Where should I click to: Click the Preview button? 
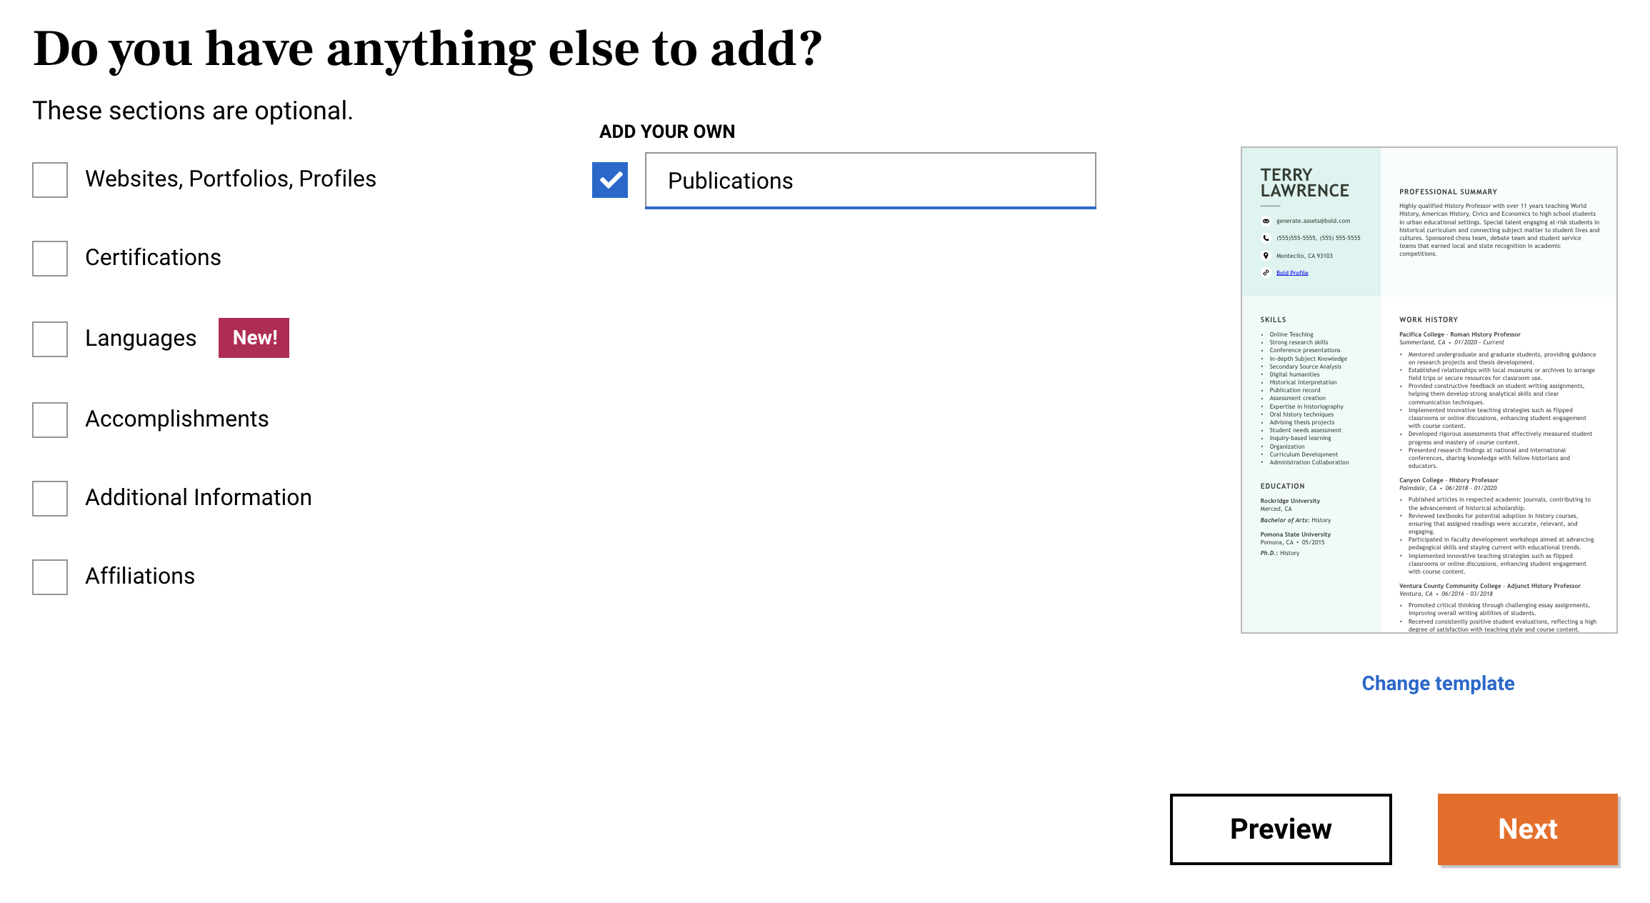click(x=1279, y=829)
